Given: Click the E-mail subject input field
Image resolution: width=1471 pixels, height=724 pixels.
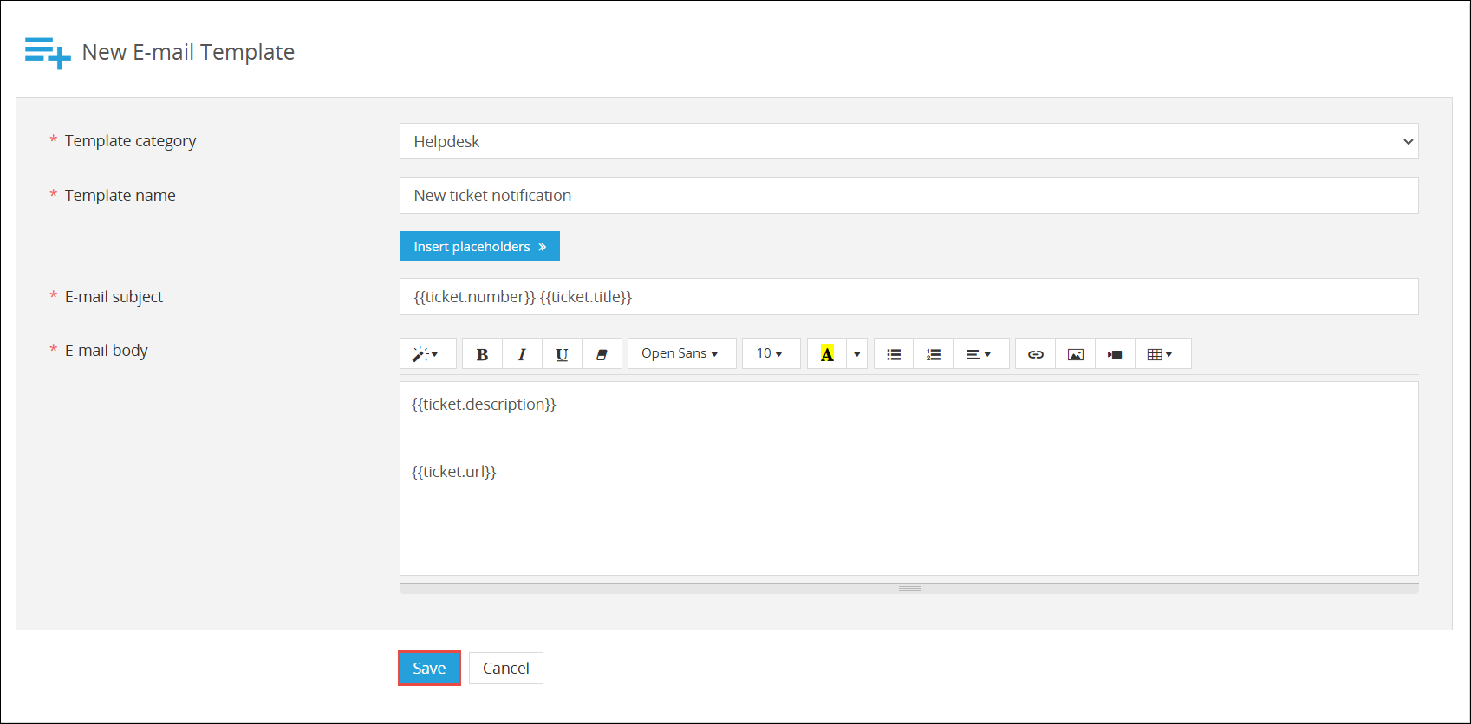Looking at the screenshot, I should pyautogui.click(x=909, y=296).
